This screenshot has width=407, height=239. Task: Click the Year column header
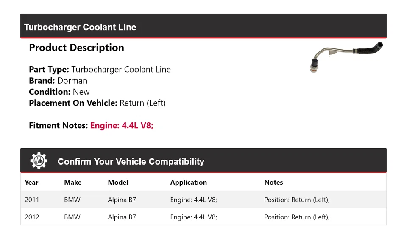[31, 183]
